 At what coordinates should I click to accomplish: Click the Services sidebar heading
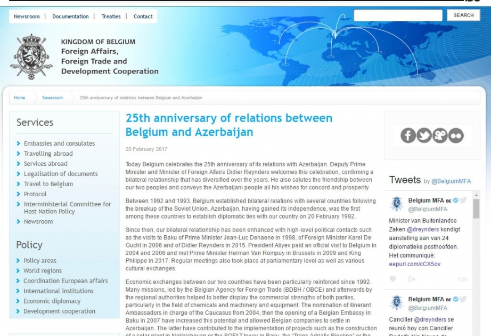(35, 122)
